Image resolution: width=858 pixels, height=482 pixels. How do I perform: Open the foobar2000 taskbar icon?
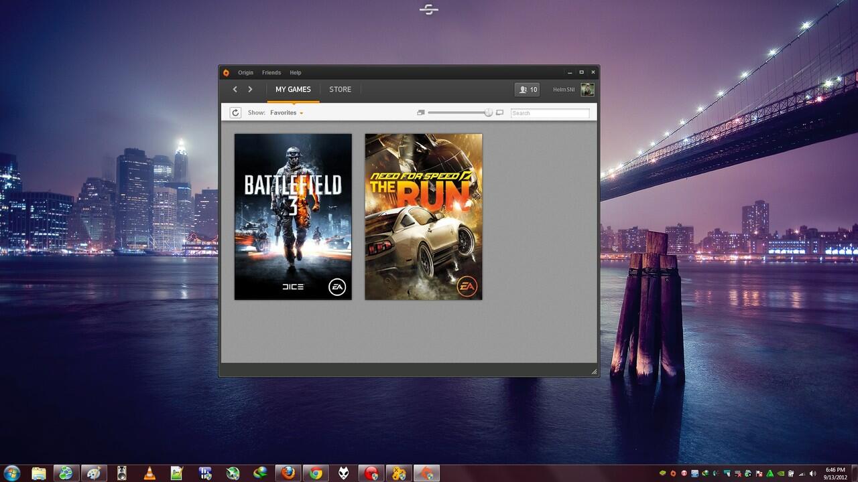tap(343, 473)
